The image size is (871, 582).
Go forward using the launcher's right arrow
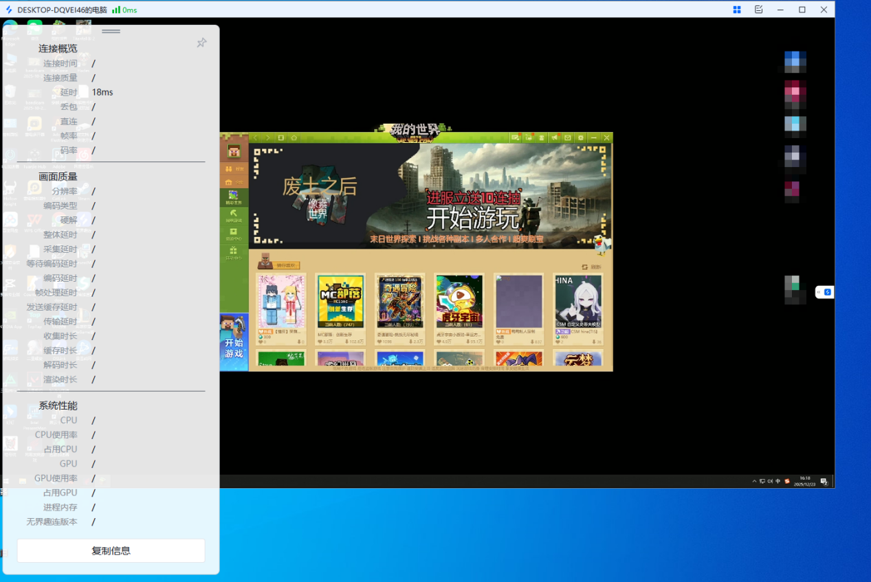coord(268,138)
